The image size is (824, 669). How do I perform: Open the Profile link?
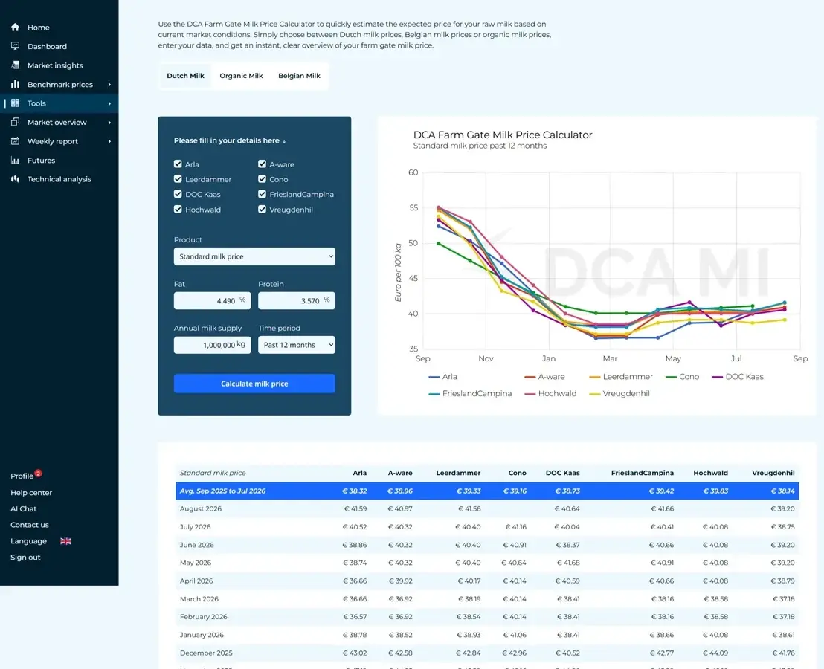[x=22, y=476]
